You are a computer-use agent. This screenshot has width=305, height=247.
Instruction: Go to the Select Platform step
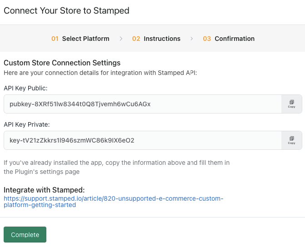click(85, 39)
